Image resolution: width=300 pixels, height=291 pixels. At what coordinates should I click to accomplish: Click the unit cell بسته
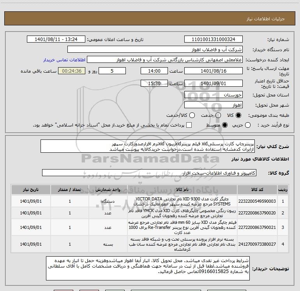[108, 245]
